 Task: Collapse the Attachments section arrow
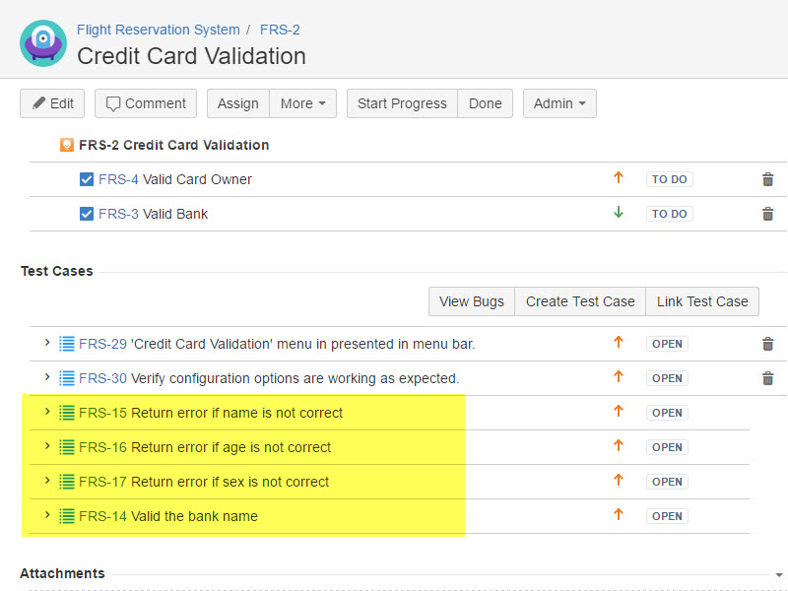(779, 574)
